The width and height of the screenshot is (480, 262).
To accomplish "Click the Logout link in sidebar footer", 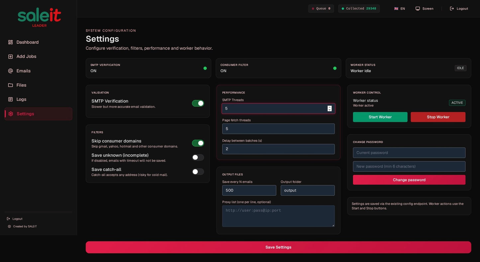I will 15,219.
